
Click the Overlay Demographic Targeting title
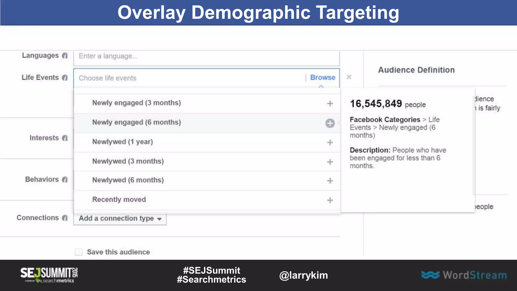click(258, 13)
